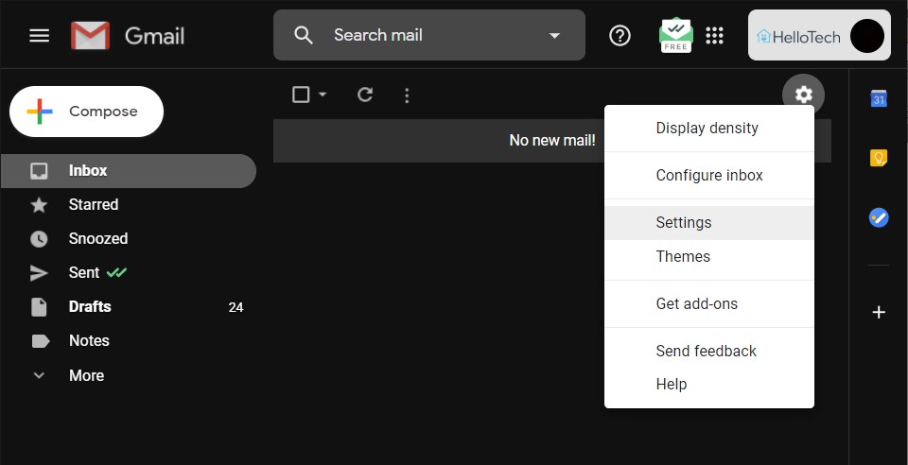Click the settings gear icon
This screenshot has height=465, width=908.
point(803,95)
